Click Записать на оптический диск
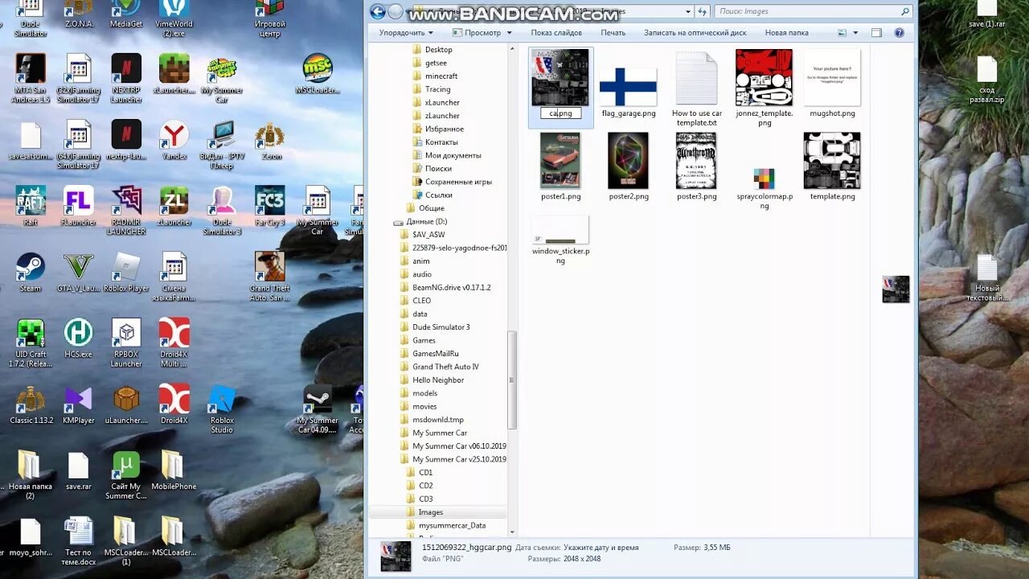Viewport: 1029px width, 579px height. click(695, 33)
